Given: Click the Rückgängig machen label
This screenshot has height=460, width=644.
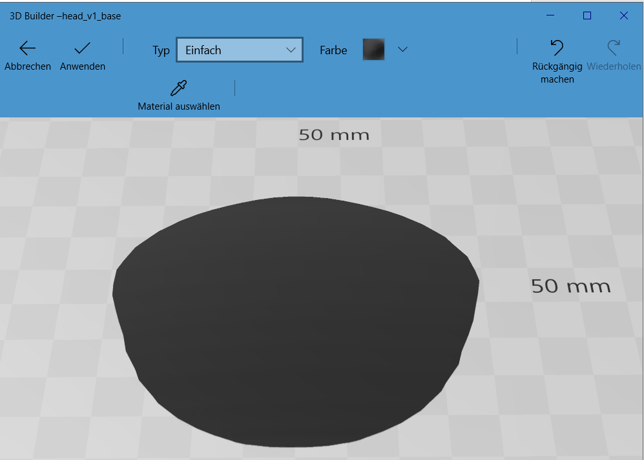Looking at the screenshot, I should (x=557, y=73).
